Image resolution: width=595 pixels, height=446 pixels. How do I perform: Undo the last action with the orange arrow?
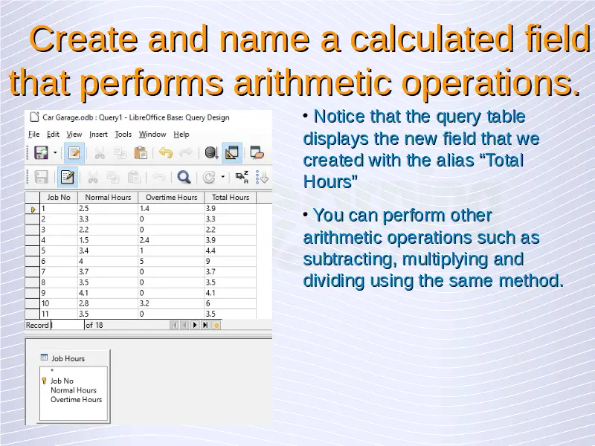(165, 153)
